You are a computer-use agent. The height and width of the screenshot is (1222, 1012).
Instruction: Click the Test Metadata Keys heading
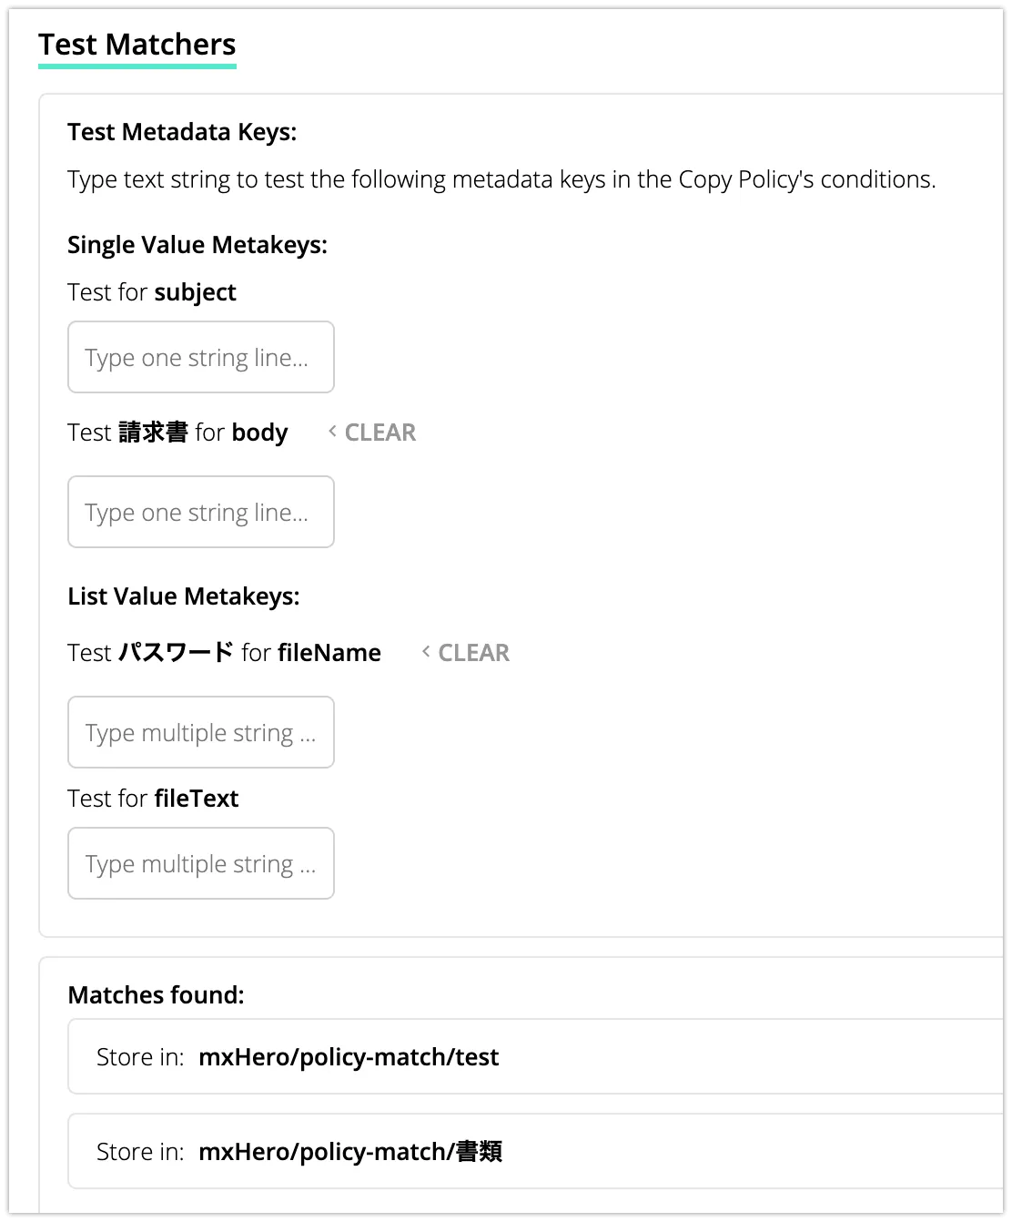pos(182,132)
